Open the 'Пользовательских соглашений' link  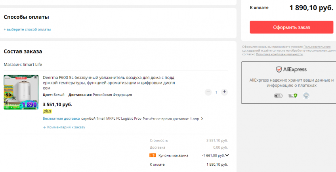tap(317, 47)
